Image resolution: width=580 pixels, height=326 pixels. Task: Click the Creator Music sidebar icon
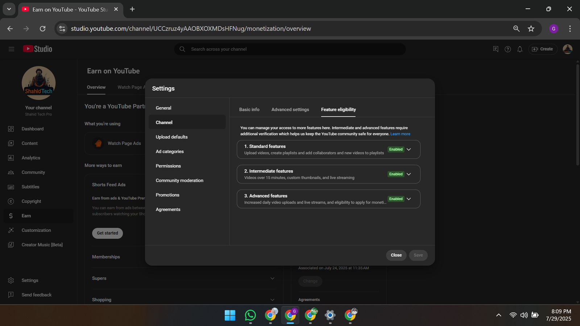(x=11, y=245)
